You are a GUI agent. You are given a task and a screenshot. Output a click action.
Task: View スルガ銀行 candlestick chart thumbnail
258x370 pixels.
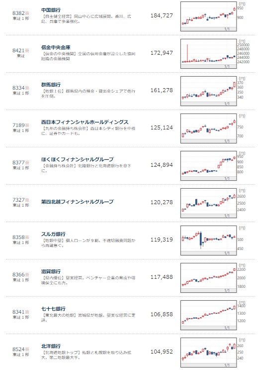(x=208, y=241)
